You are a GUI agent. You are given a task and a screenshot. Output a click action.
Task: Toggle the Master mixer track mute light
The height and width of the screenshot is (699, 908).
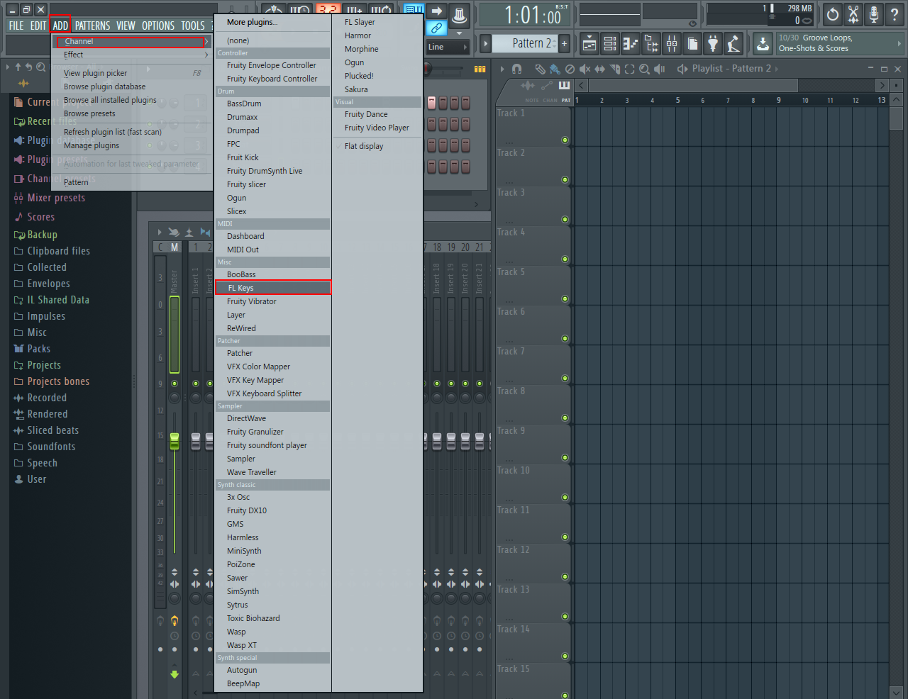[175, 384]
